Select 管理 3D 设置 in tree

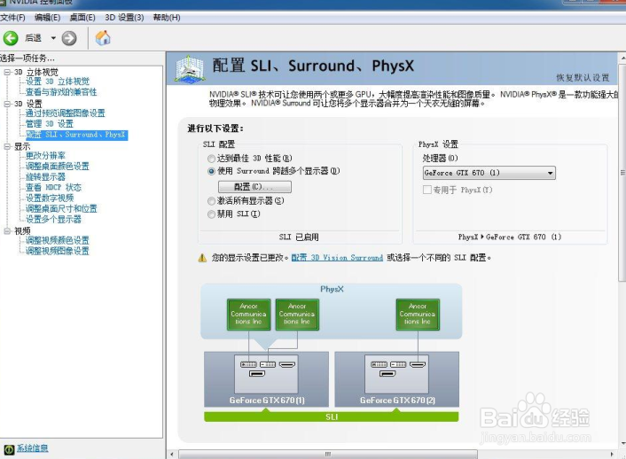pos(50,124)
